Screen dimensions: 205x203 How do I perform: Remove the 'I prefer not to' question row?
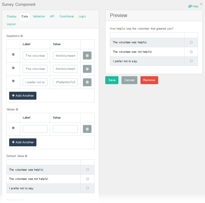pyautogui.click(x=87, y=82)
